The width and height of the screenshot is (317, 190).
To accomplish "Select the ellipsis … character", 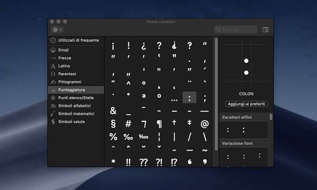I will click(x=174, y=100).
